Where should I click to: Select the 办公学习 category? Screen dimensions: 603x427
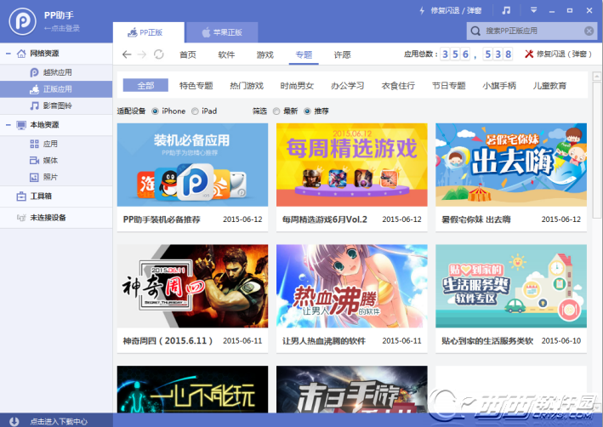click(348, 85)
